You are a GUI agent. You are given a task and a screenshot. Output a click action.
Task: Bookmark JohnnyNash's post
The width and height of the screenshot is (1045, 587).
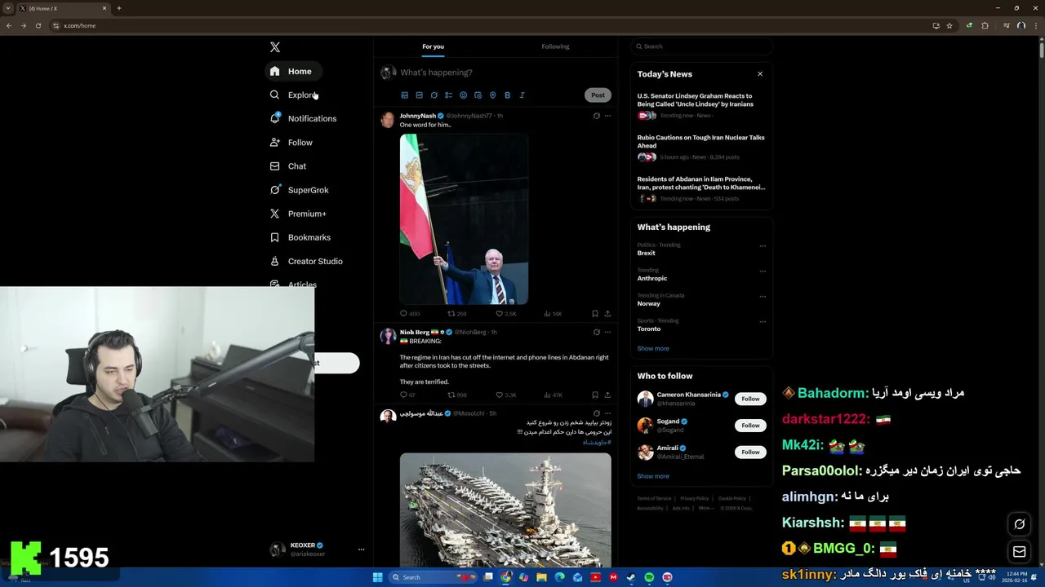pos(594,314)
